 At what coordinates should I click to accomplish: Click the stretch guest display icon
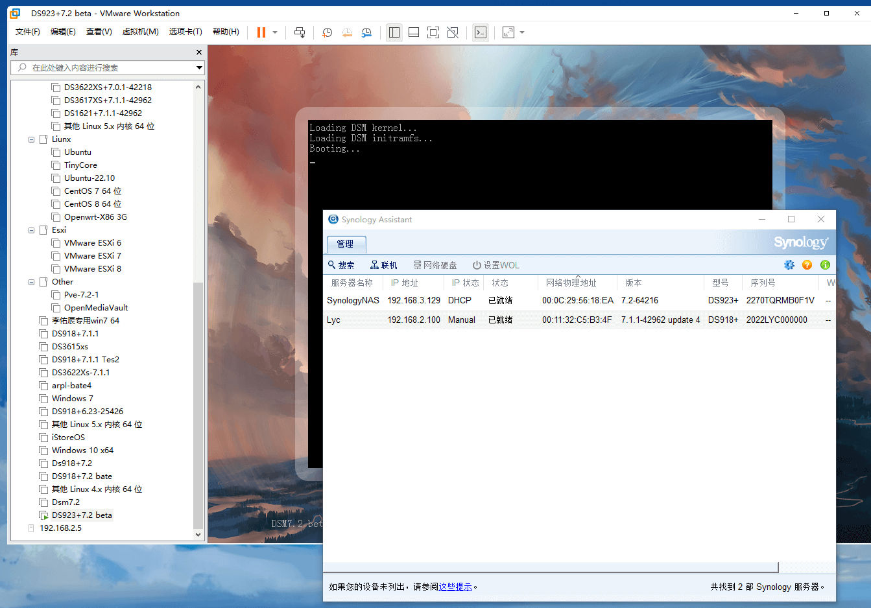(508, 32)
